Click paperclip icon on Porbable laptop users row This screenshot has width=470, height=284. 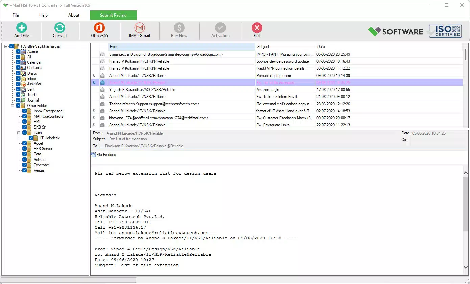94,76
